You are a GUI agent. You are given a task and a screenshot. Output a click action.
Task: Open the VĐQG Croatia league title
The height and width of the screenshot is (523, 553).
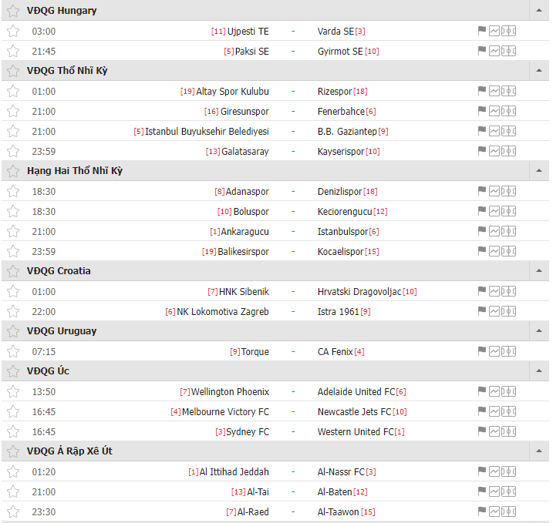[59, 271]
